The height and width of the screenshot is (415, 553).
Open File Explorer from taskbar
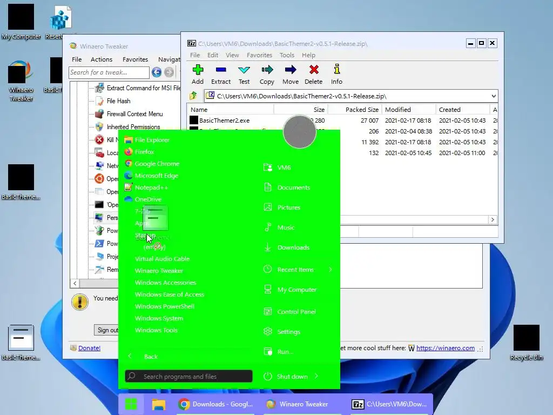point(159,404)
